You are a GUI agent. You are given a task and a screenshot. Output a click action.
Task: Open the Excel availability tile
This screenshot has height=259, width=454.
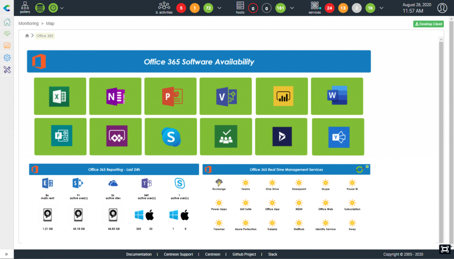[60, 96]
